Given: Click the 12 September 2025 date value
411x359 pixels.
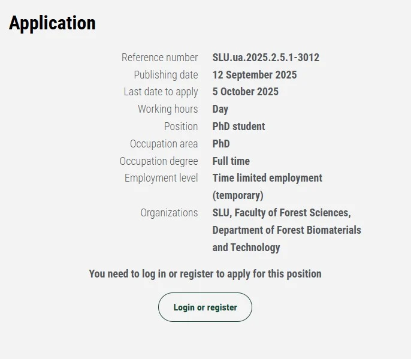Looking at the screenshot, I should click(254, 75).
